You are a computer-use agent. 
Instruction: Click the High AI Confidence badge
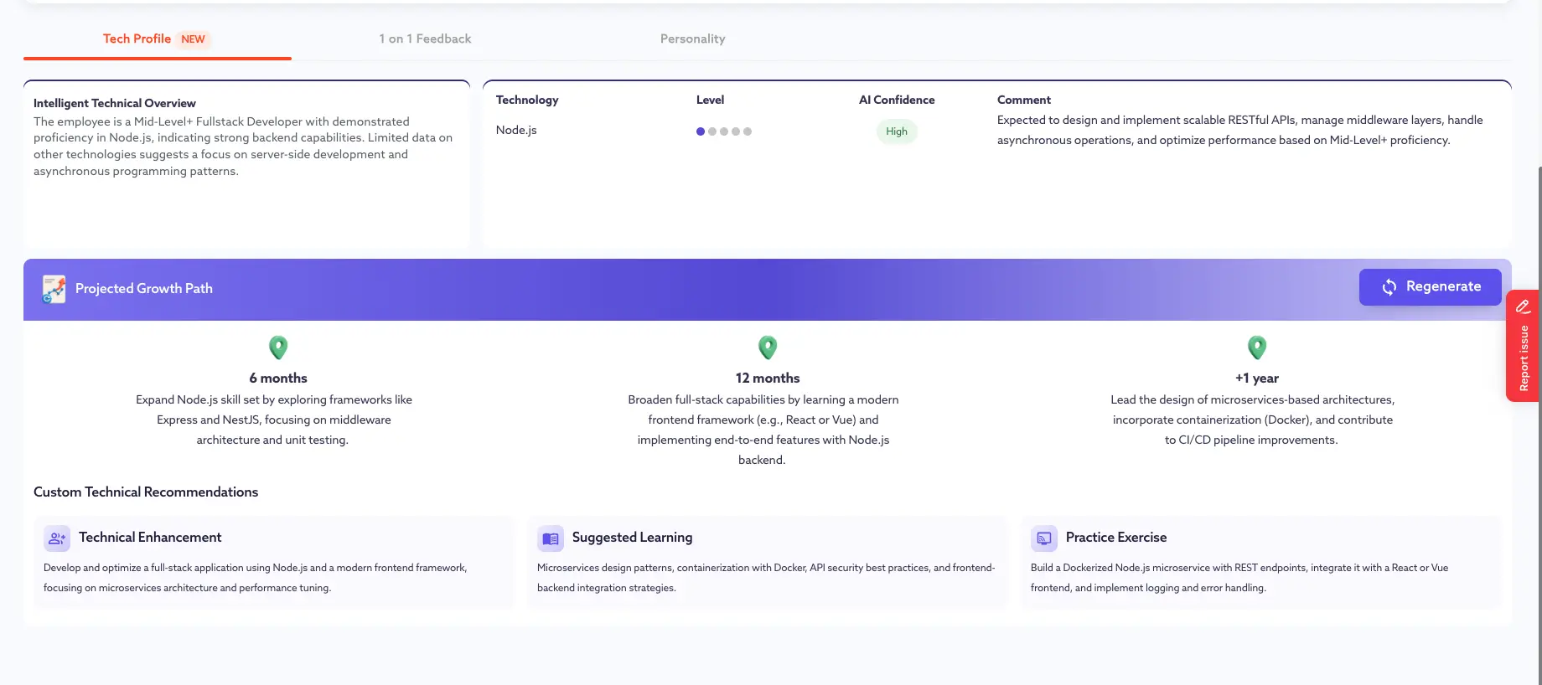coord(897,131)
